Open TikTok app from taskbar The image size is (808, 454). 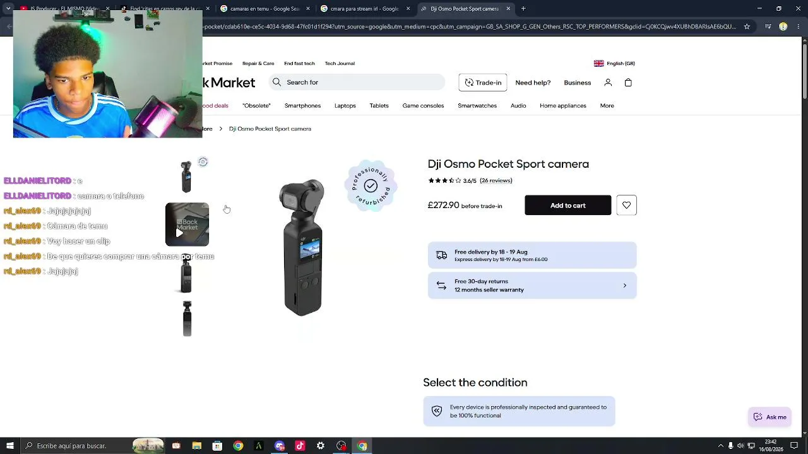[300, 446]
